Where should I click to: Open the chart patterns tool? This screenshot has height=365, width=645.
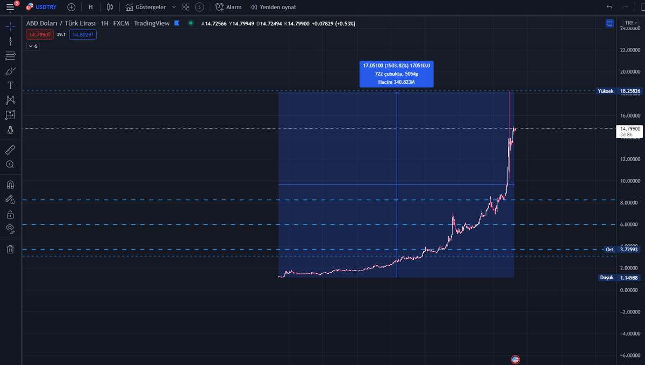10,100
